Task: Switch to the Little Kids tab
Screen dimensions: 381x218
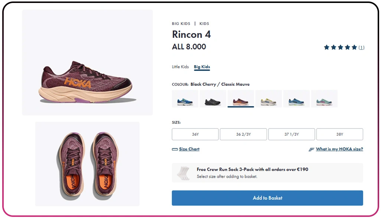Action: 180,67
